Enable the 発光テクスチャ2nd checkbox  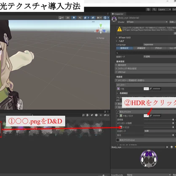[x=118, y=140]
